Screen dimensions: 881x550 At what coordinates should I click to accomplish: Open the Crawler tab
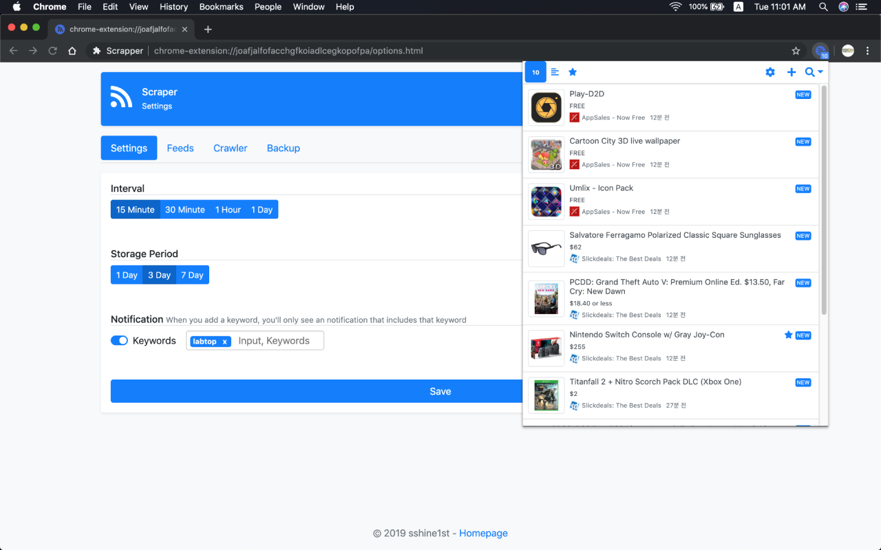point(230,148)
